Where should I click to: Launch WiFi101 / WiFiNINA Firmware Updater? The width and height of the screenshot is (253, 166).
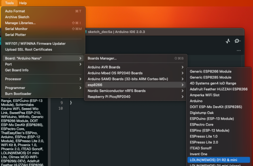coord(35,44)
